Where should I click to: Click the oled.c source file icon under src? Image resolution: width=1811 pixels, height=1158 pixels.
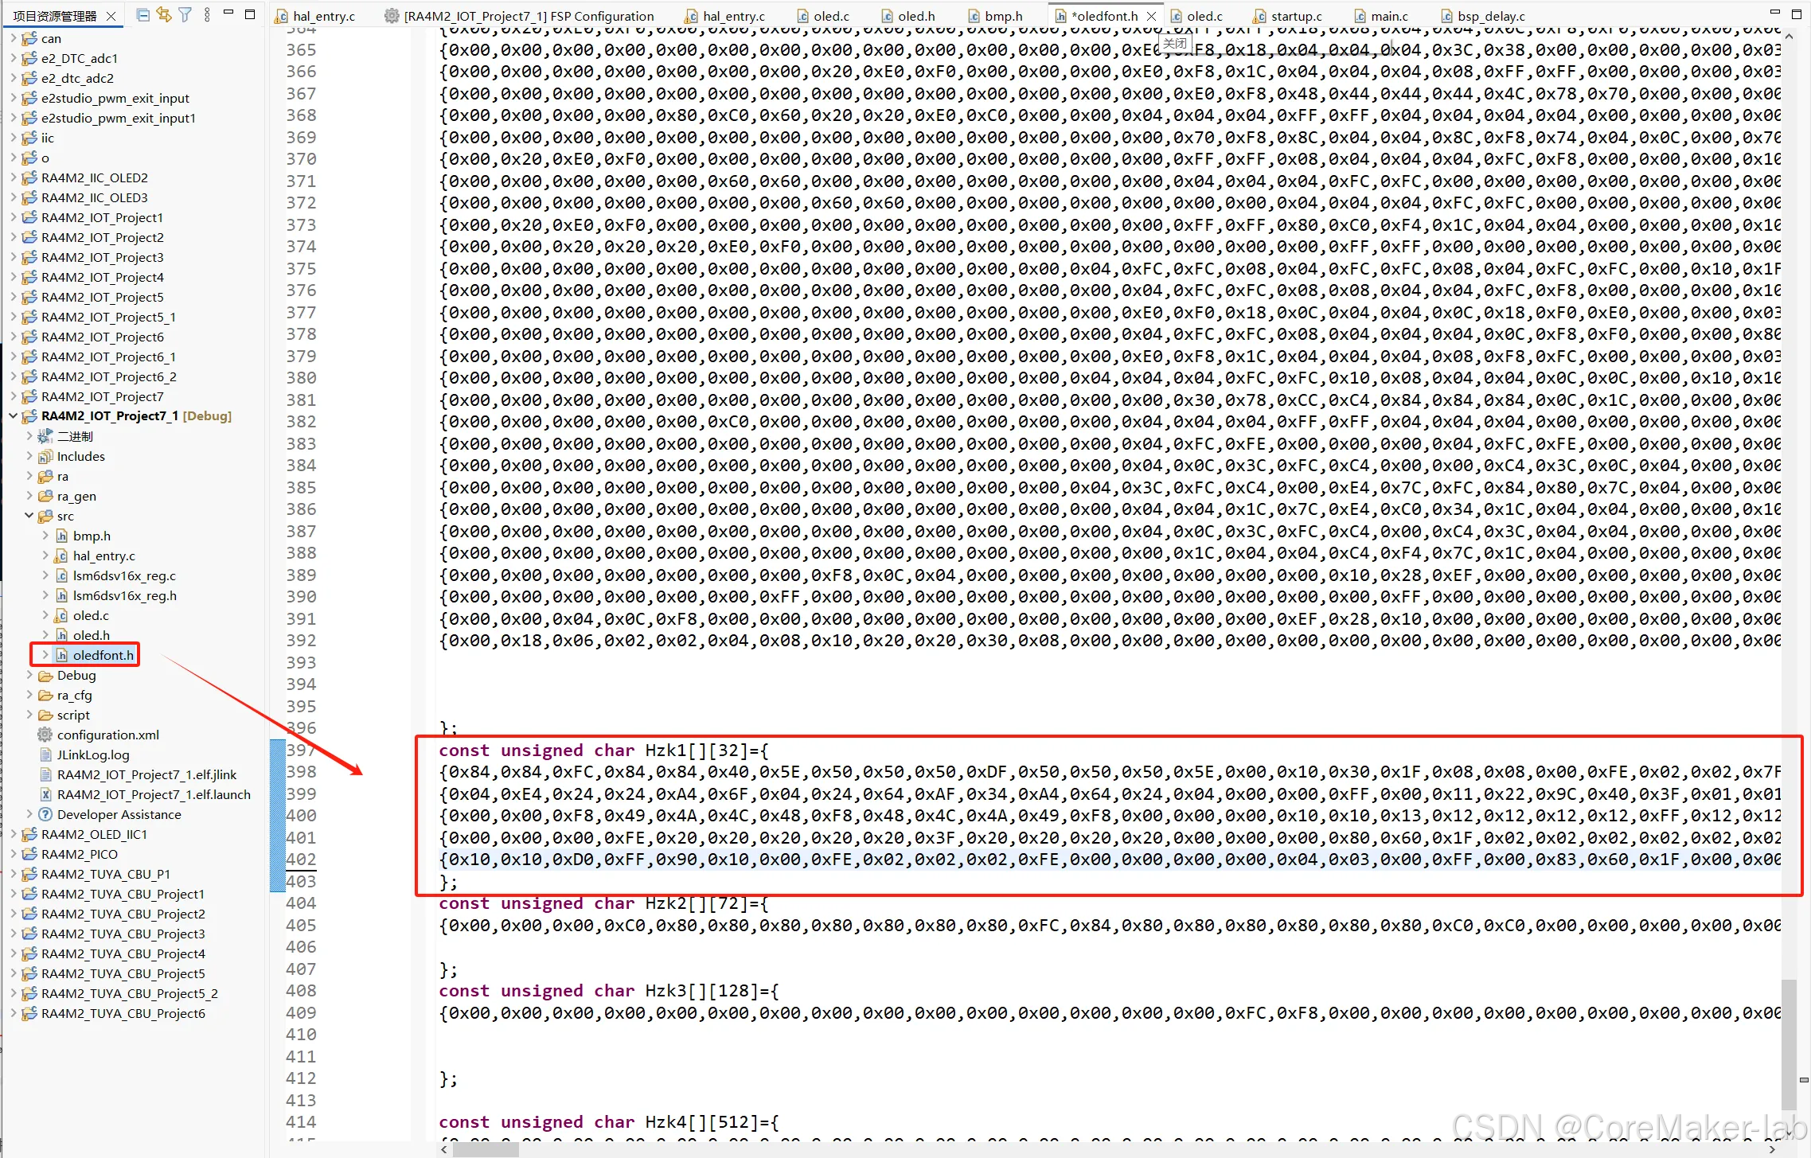click(x=60, y=615)
